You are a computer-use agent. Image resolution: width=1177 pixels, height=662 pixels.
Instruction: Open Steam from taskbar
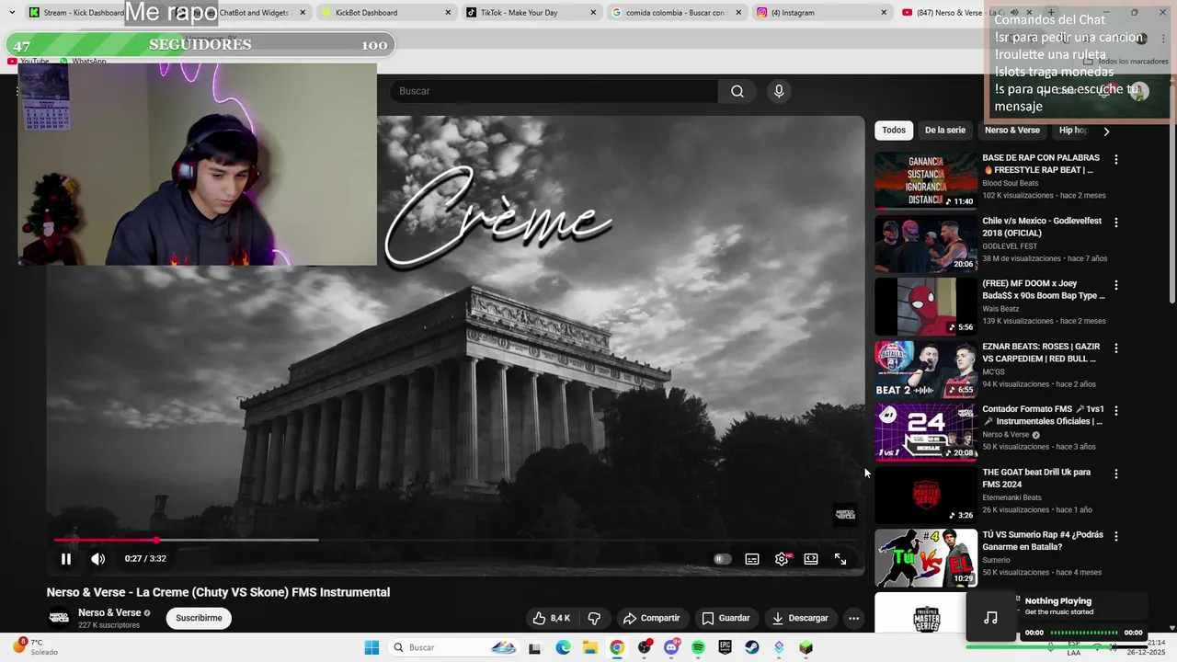click(752, 647)
